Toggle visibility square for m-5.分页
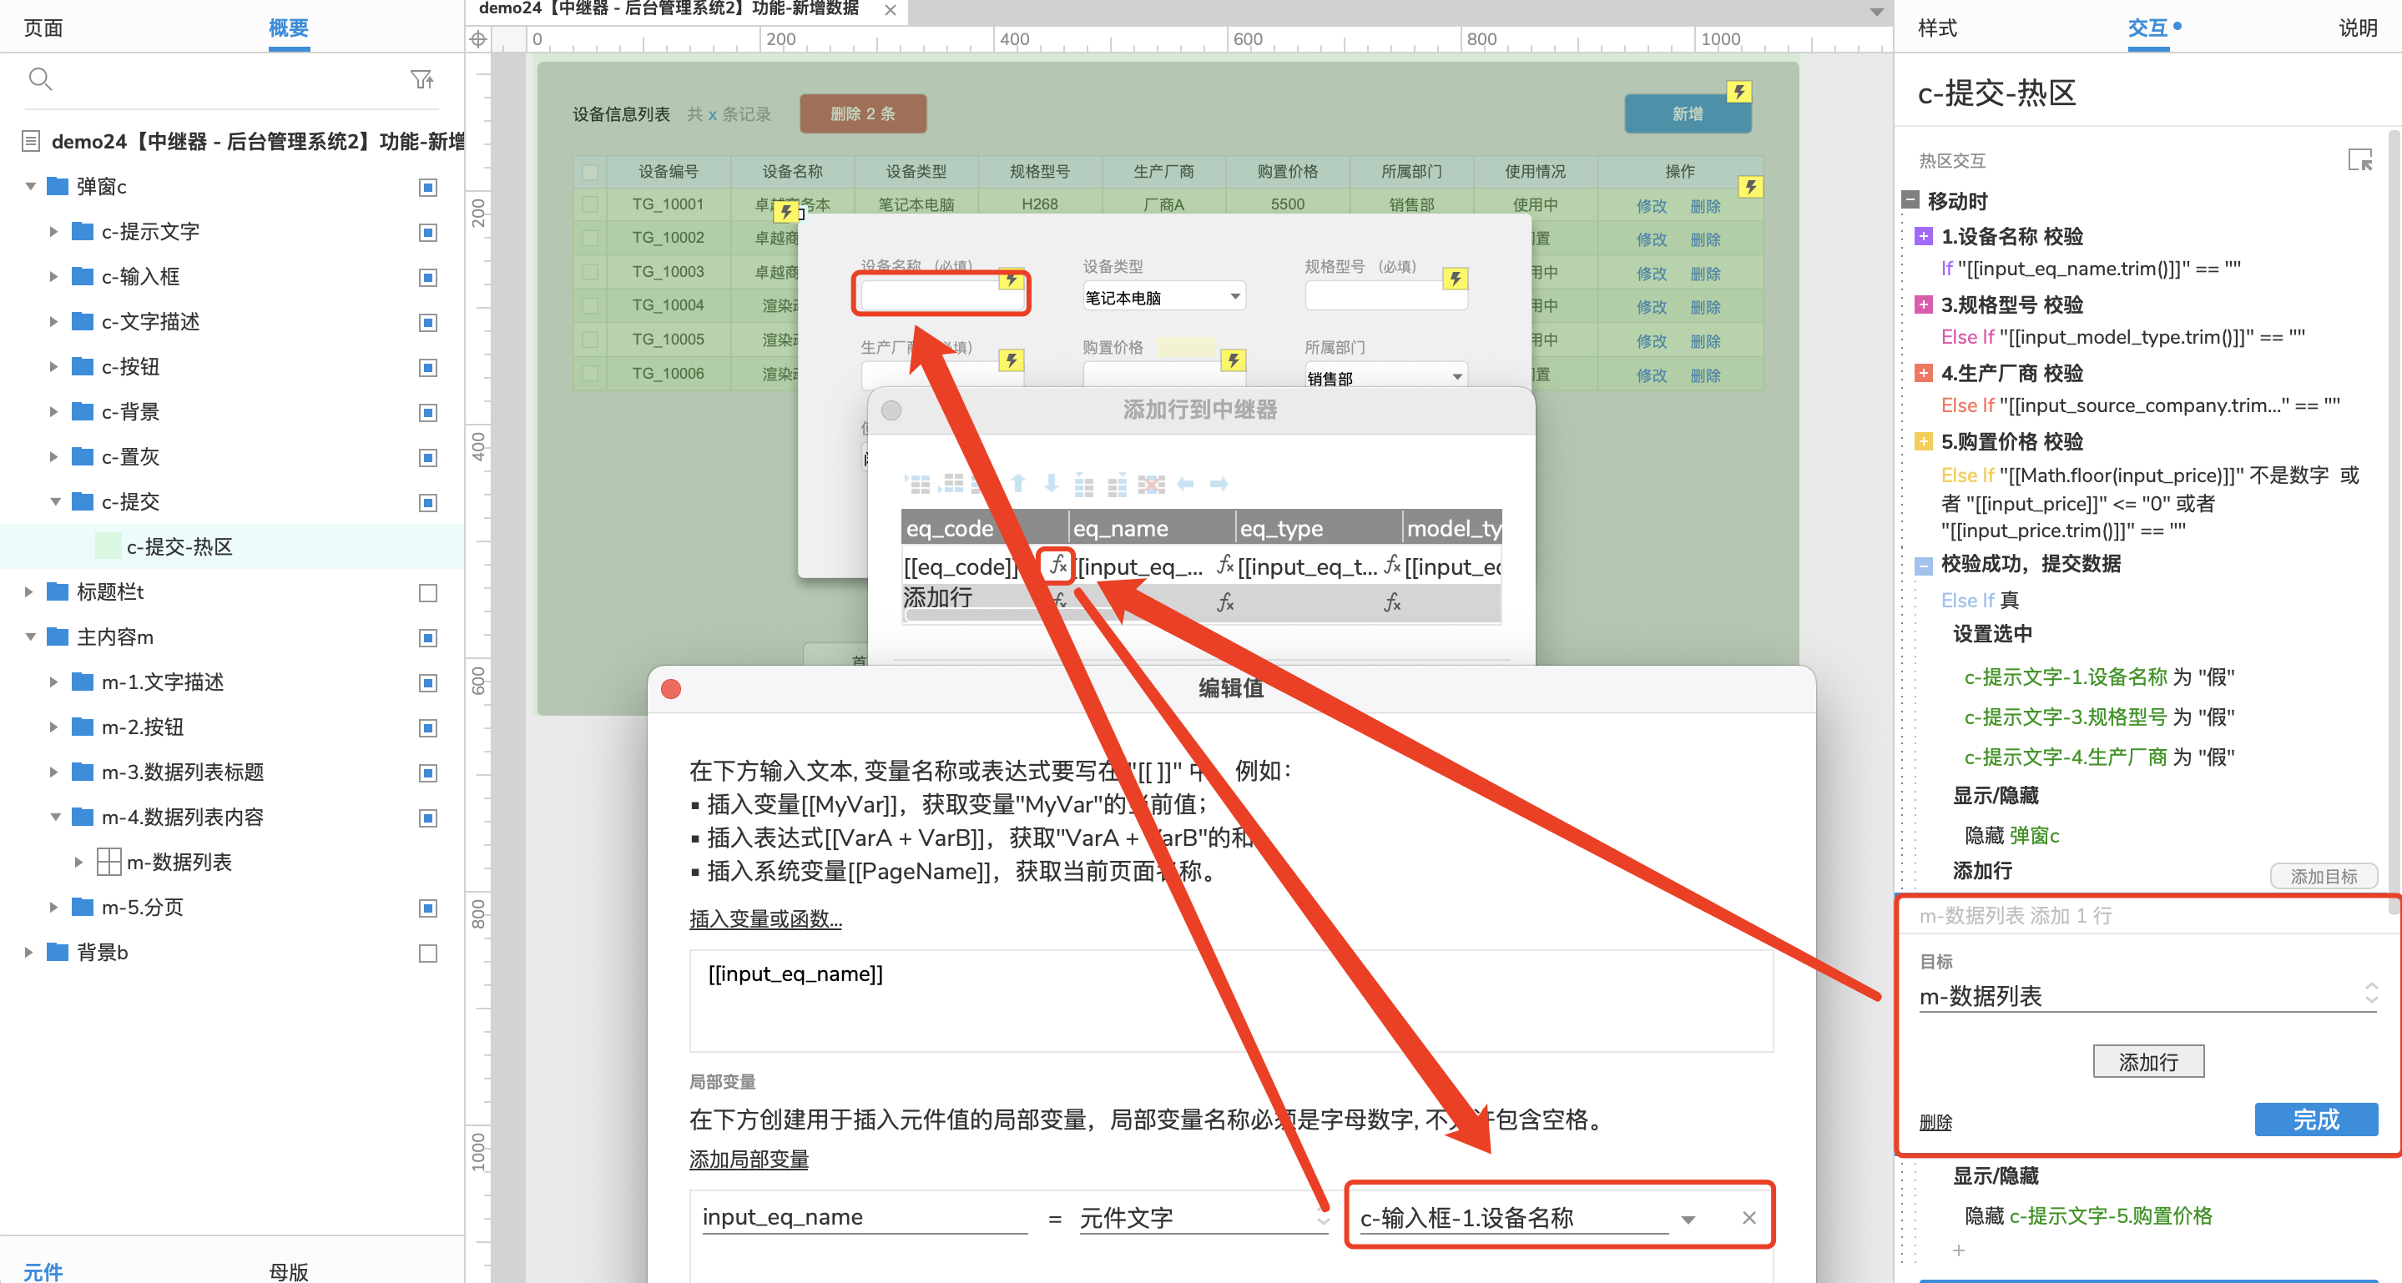The image size is (2402, 1283). [428, 908]
